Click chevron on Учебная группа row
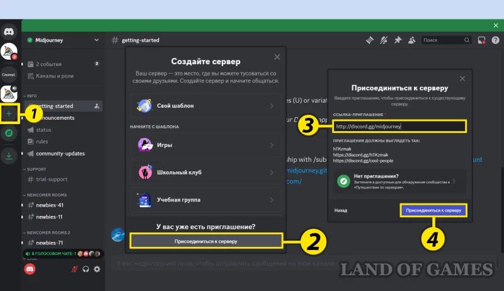Screen dimensions: 504x291 (x=272, y=200)
